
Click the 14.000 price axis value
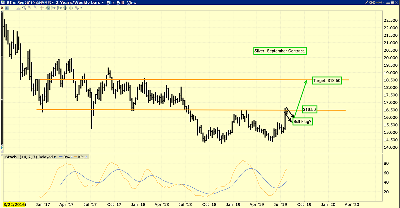pos(391,147)
